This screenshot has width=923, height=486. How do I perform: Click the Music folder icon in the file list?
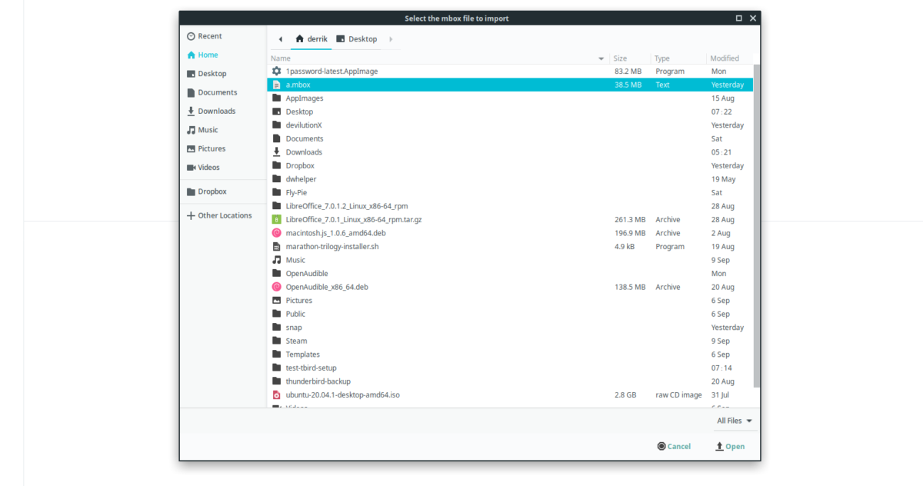pos(277,260)
